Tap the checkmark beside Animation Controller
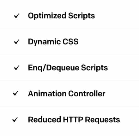The image size is (139, 136). pos(15,94)
